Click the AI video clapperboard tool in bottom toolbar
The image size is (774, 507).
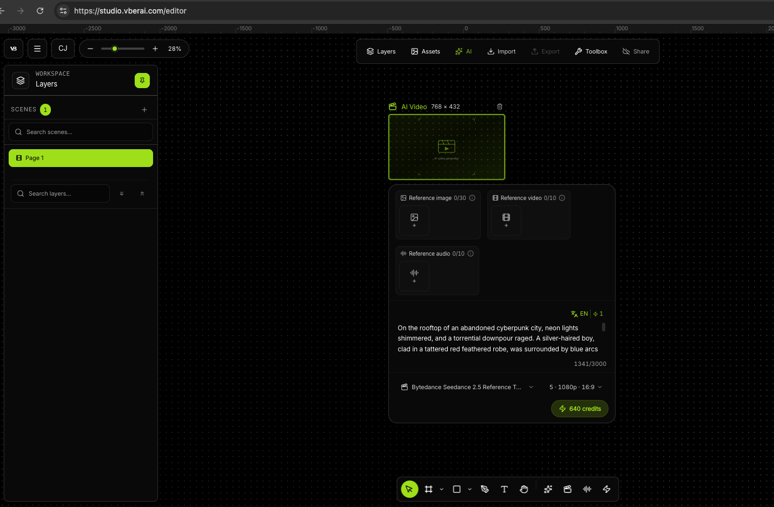567,489
